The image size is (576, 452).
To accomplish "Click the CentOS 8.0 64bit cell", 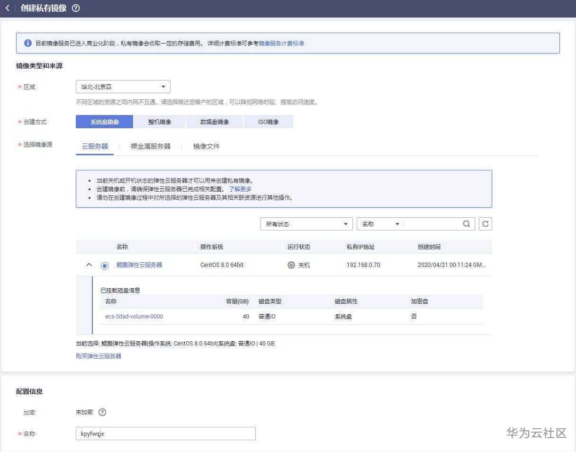I will pos(222,265).
